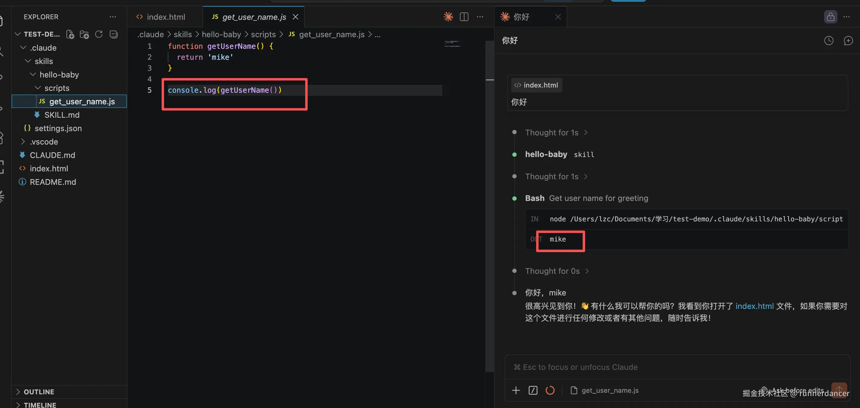The image size is (860, 408).
Task: Click skills in the breadcrumb path
Action: [183, 34]
